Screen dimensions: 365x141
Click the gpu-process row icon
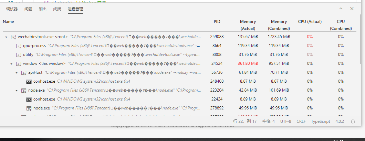(19, 46)
